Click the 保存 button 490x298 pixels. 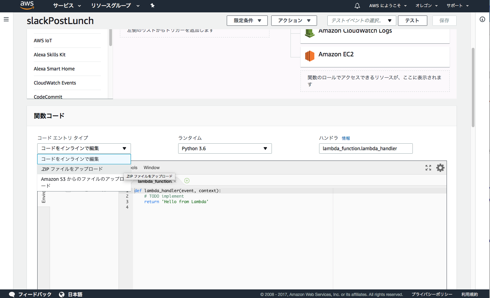point(445,21)
